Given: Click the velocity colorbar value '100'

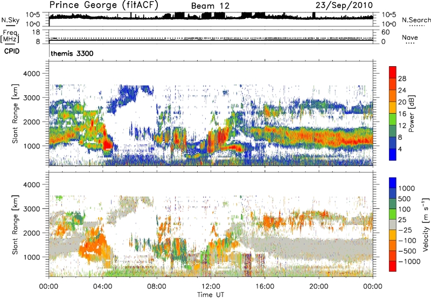Looking at the screenshot, I should [x=405, y=209].
